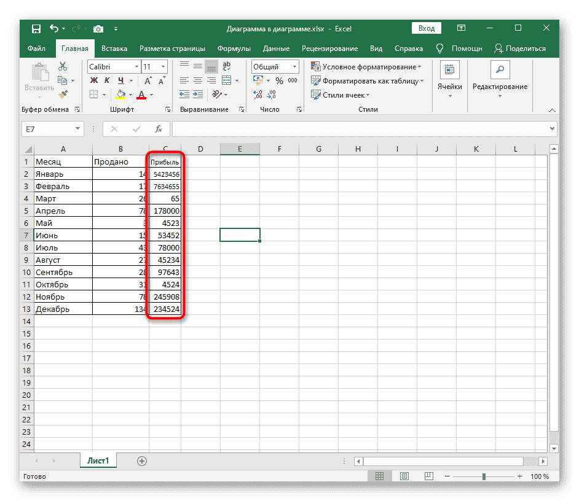Click the percent style icon

coord(279,80)
